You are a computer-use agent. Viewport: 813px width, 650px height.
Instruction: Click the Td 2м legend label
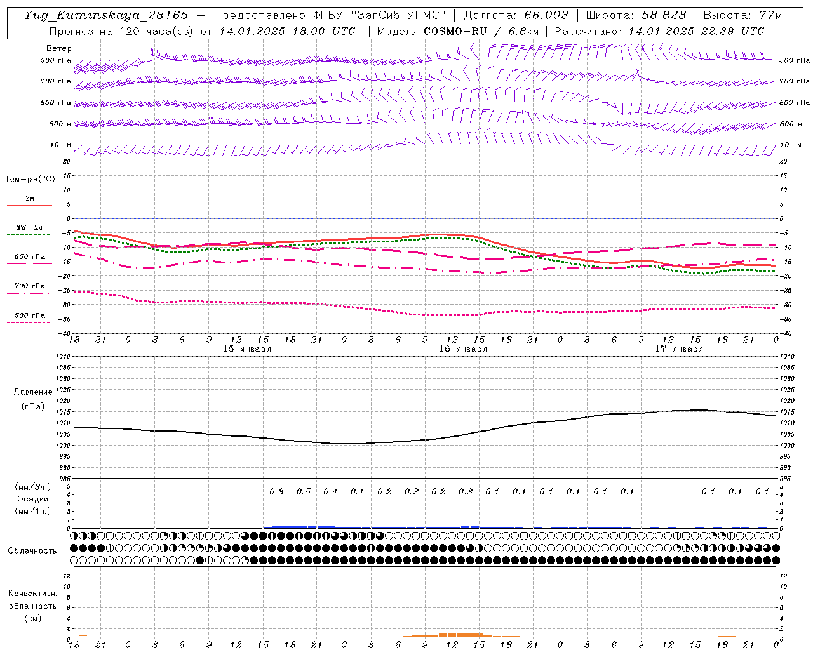pos(29,227)
